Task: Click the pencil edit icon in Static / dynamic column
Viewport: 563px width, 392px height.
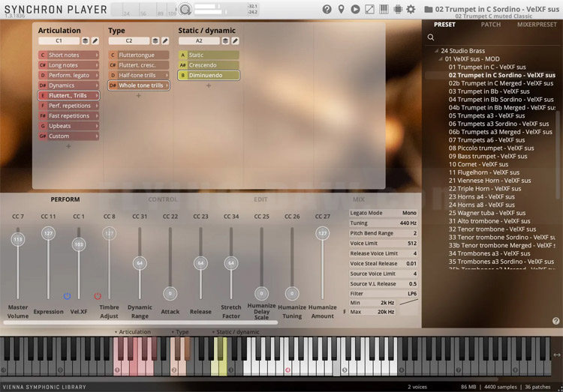Action: tap(235, 41)
